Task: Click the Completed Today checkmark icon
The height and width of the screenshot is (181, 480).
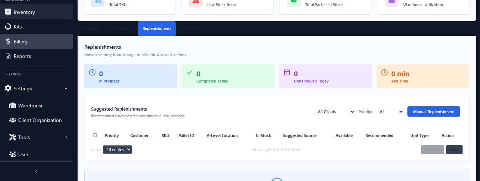Action: (x=189, y=72)
